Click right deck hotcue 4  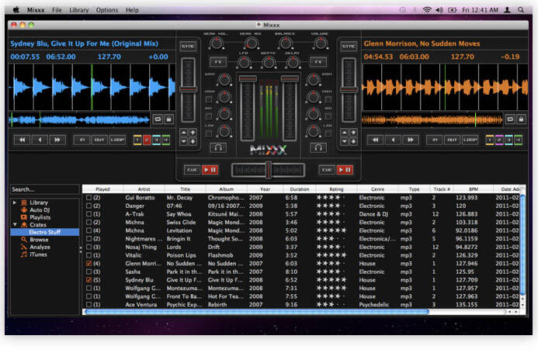[518, 140]
